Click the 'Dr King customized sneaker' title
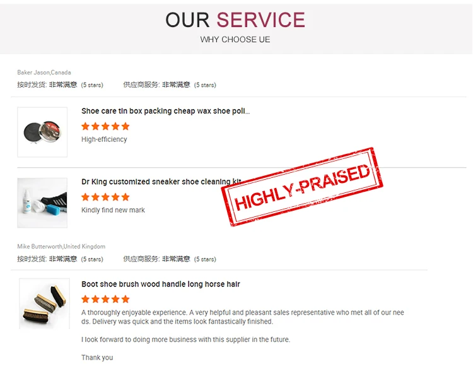 point(161,182)
